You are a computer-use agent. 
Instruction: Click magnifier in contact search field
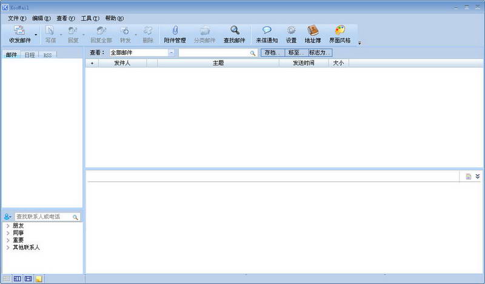click(75, 217)
